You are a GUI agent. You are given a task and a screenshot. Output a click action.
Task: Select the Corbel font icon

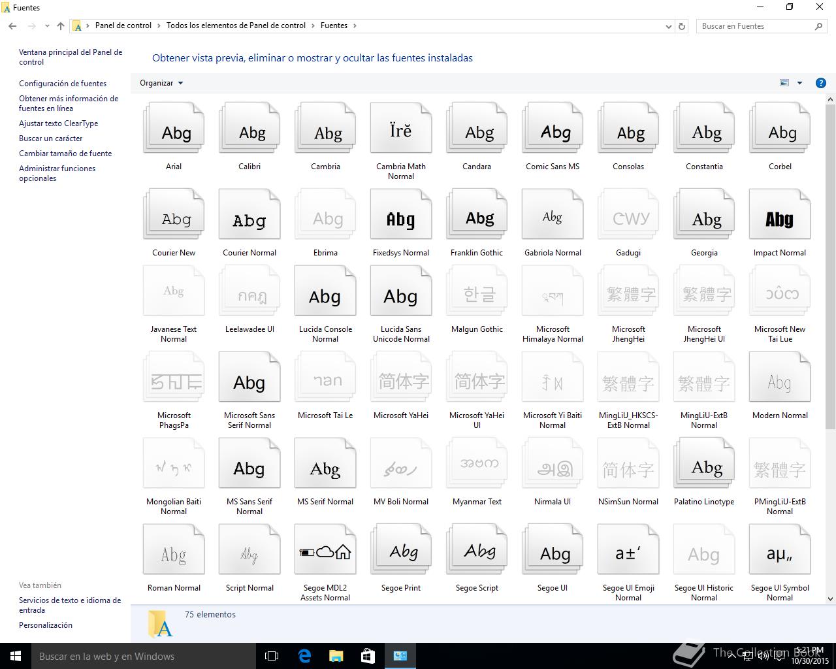(780, 128)
